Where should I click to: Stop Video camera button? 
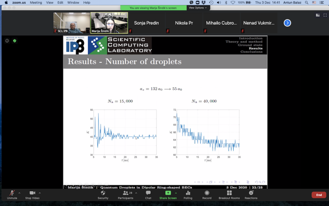tap(32, 194)
